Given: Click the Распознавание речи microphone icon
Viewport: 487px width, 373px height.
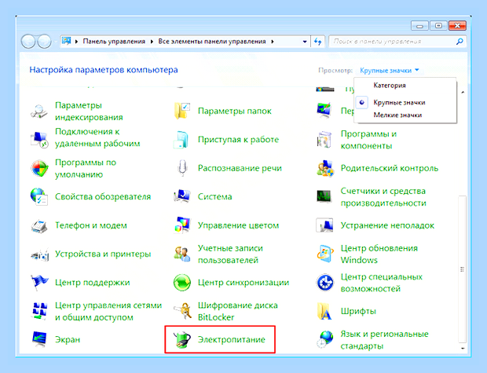Looking at the screenshot, I should 182,168.
